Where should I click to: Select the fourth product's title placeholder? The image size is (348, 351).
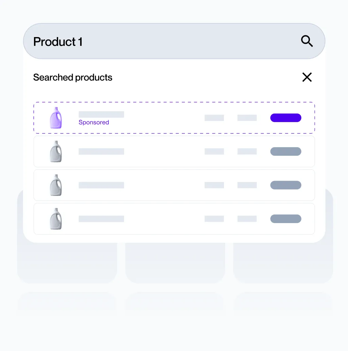[101, 219]
